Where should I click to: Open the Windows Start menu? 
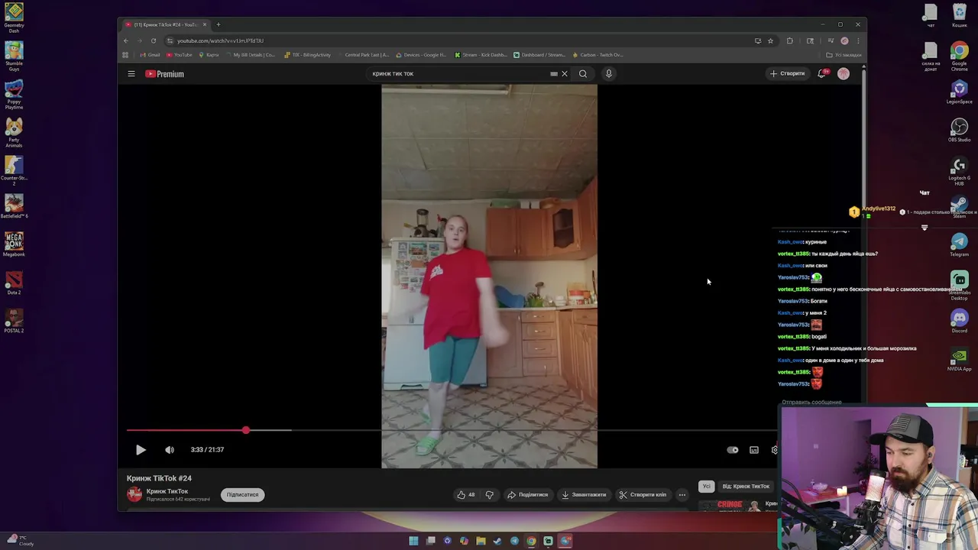point(413,541)
